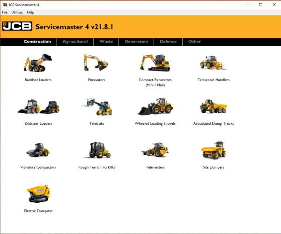Open the Help menu

coord(30,12)
